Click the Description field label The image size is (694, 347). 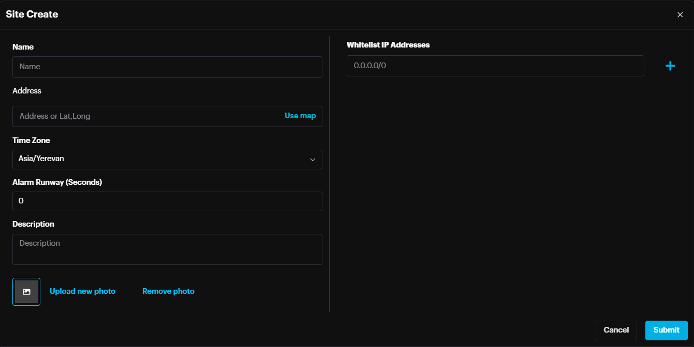[x=33, y=224]
